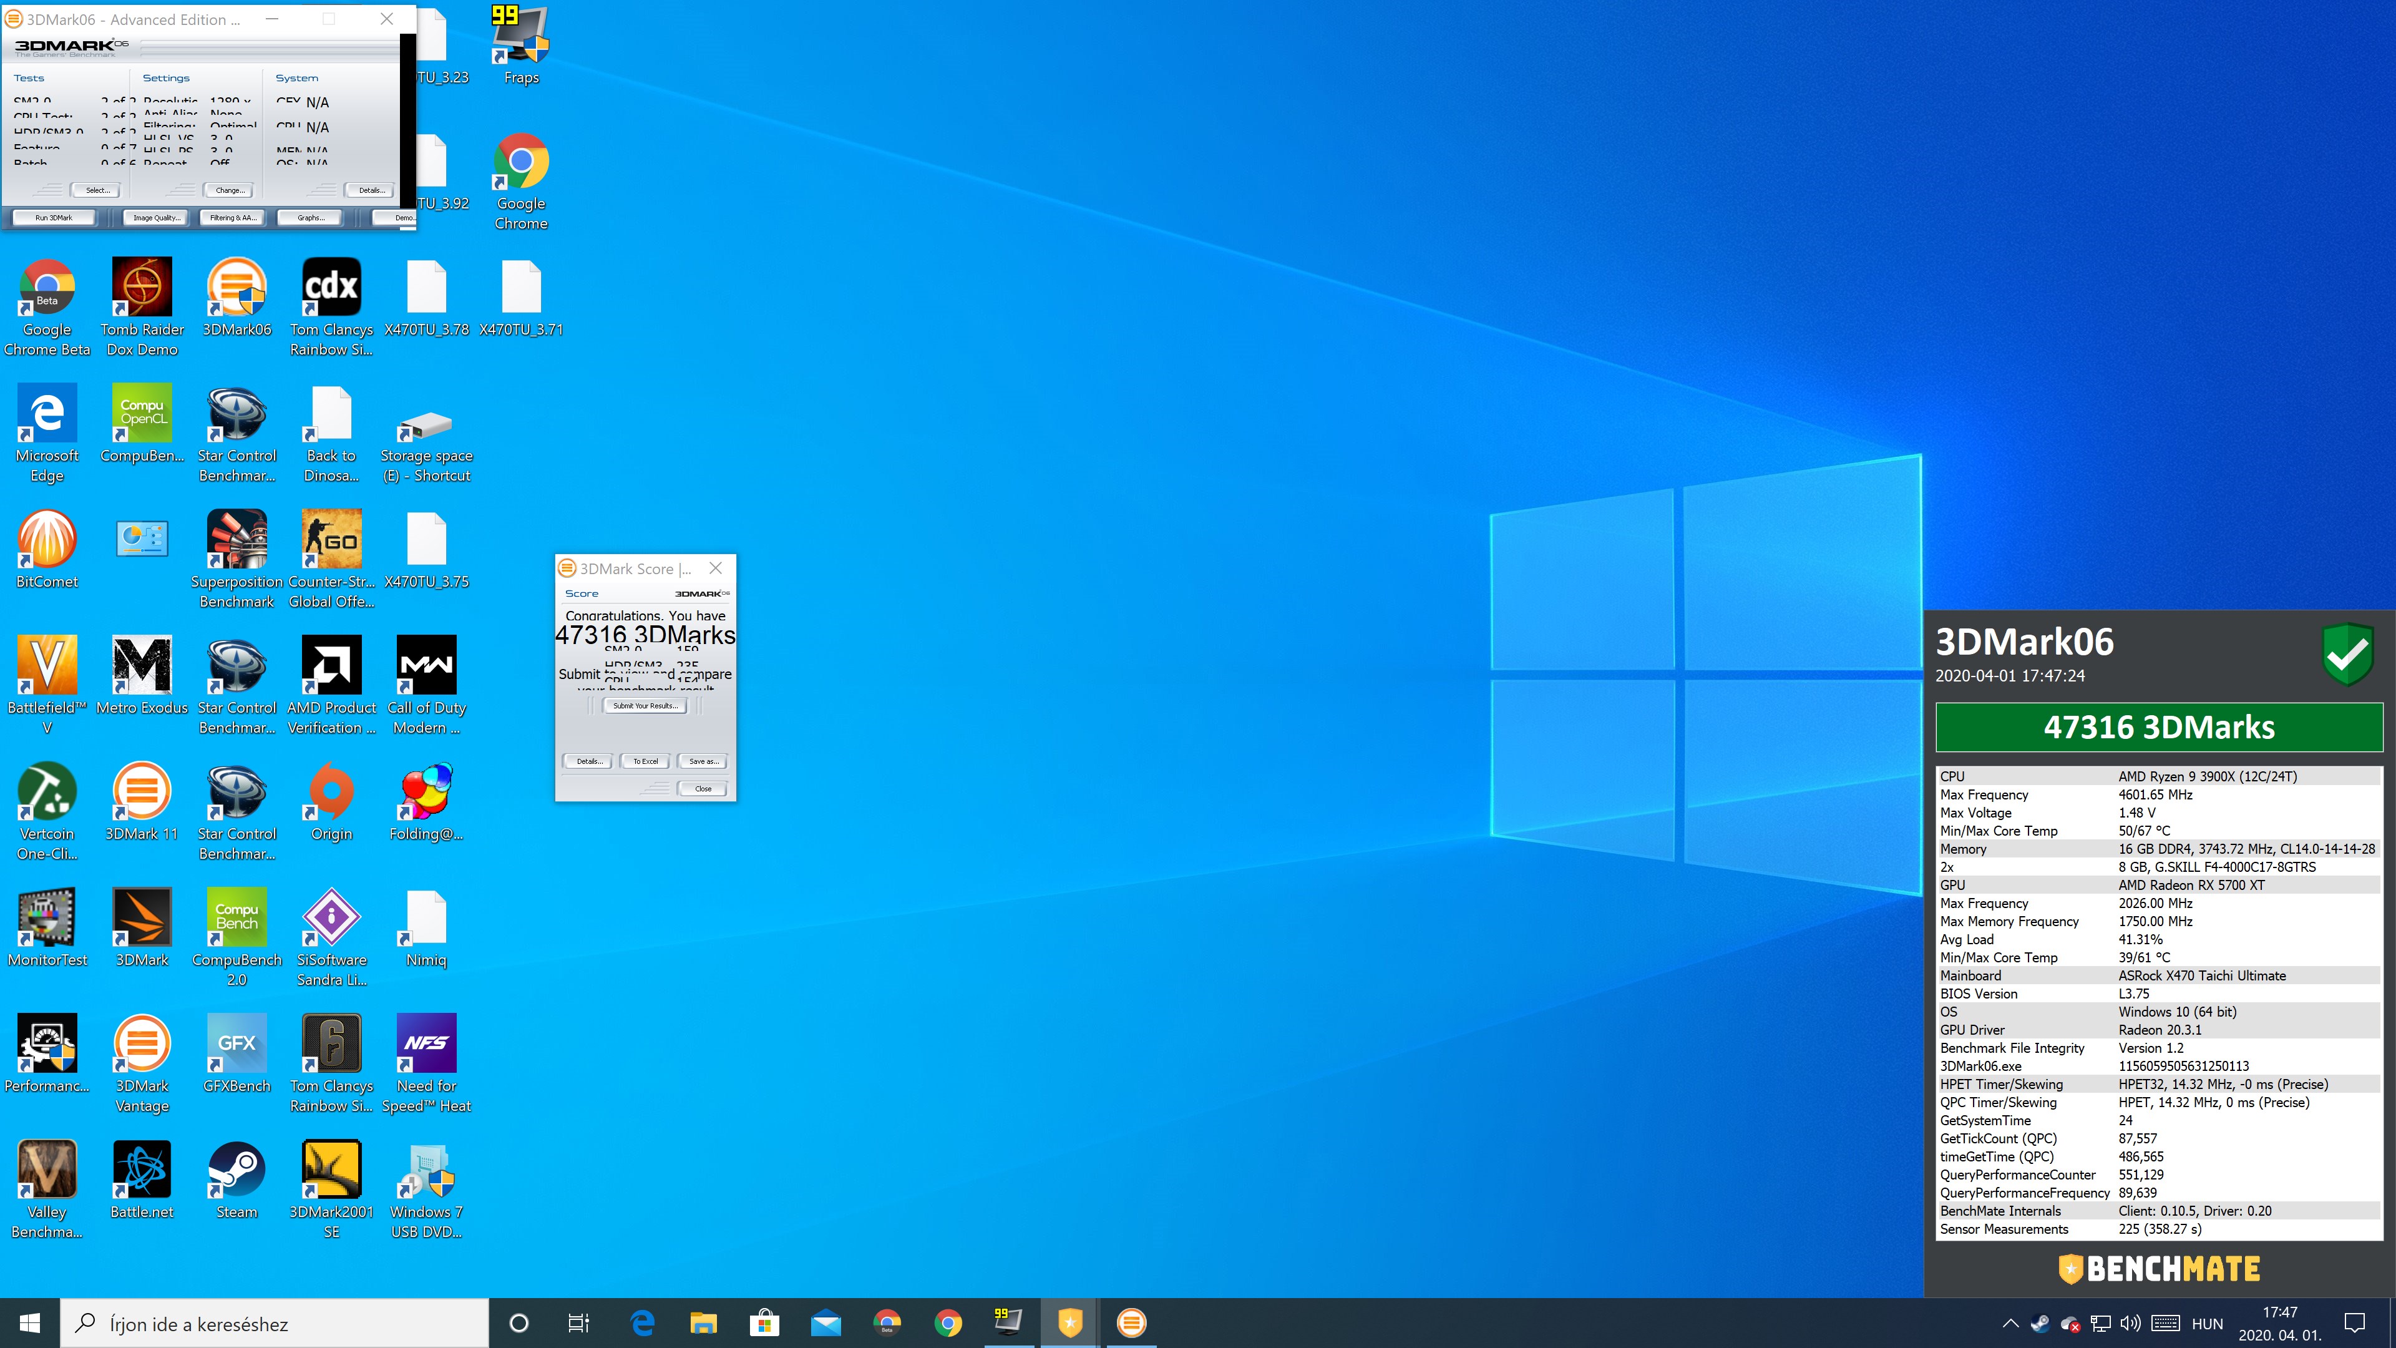
Task: Open the notification center
Action: tap(2355, 1324)
